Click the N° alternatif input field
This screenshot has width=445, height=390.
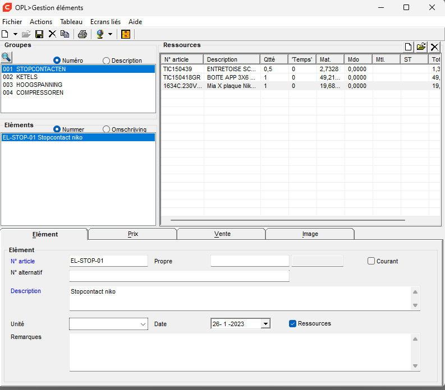tap(179, 276)
